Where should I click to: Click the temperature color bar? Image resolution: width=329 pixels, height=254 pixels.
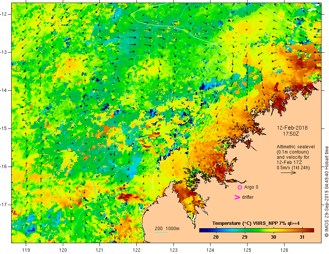coord(256,230)
